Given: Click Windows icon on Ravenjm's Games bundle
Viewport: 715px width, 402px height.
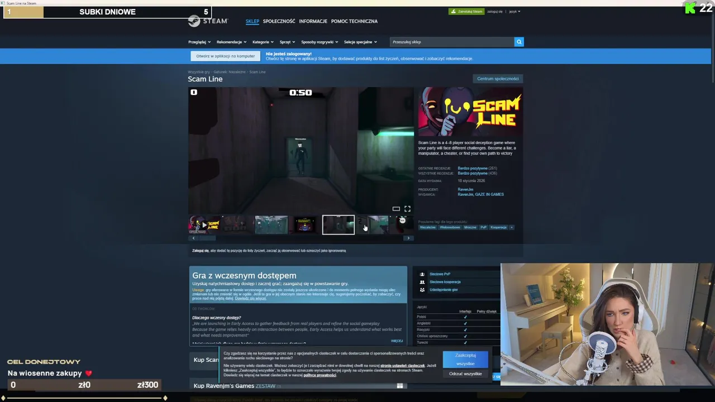Looking at the screenshot, I should tap(400, 386).
